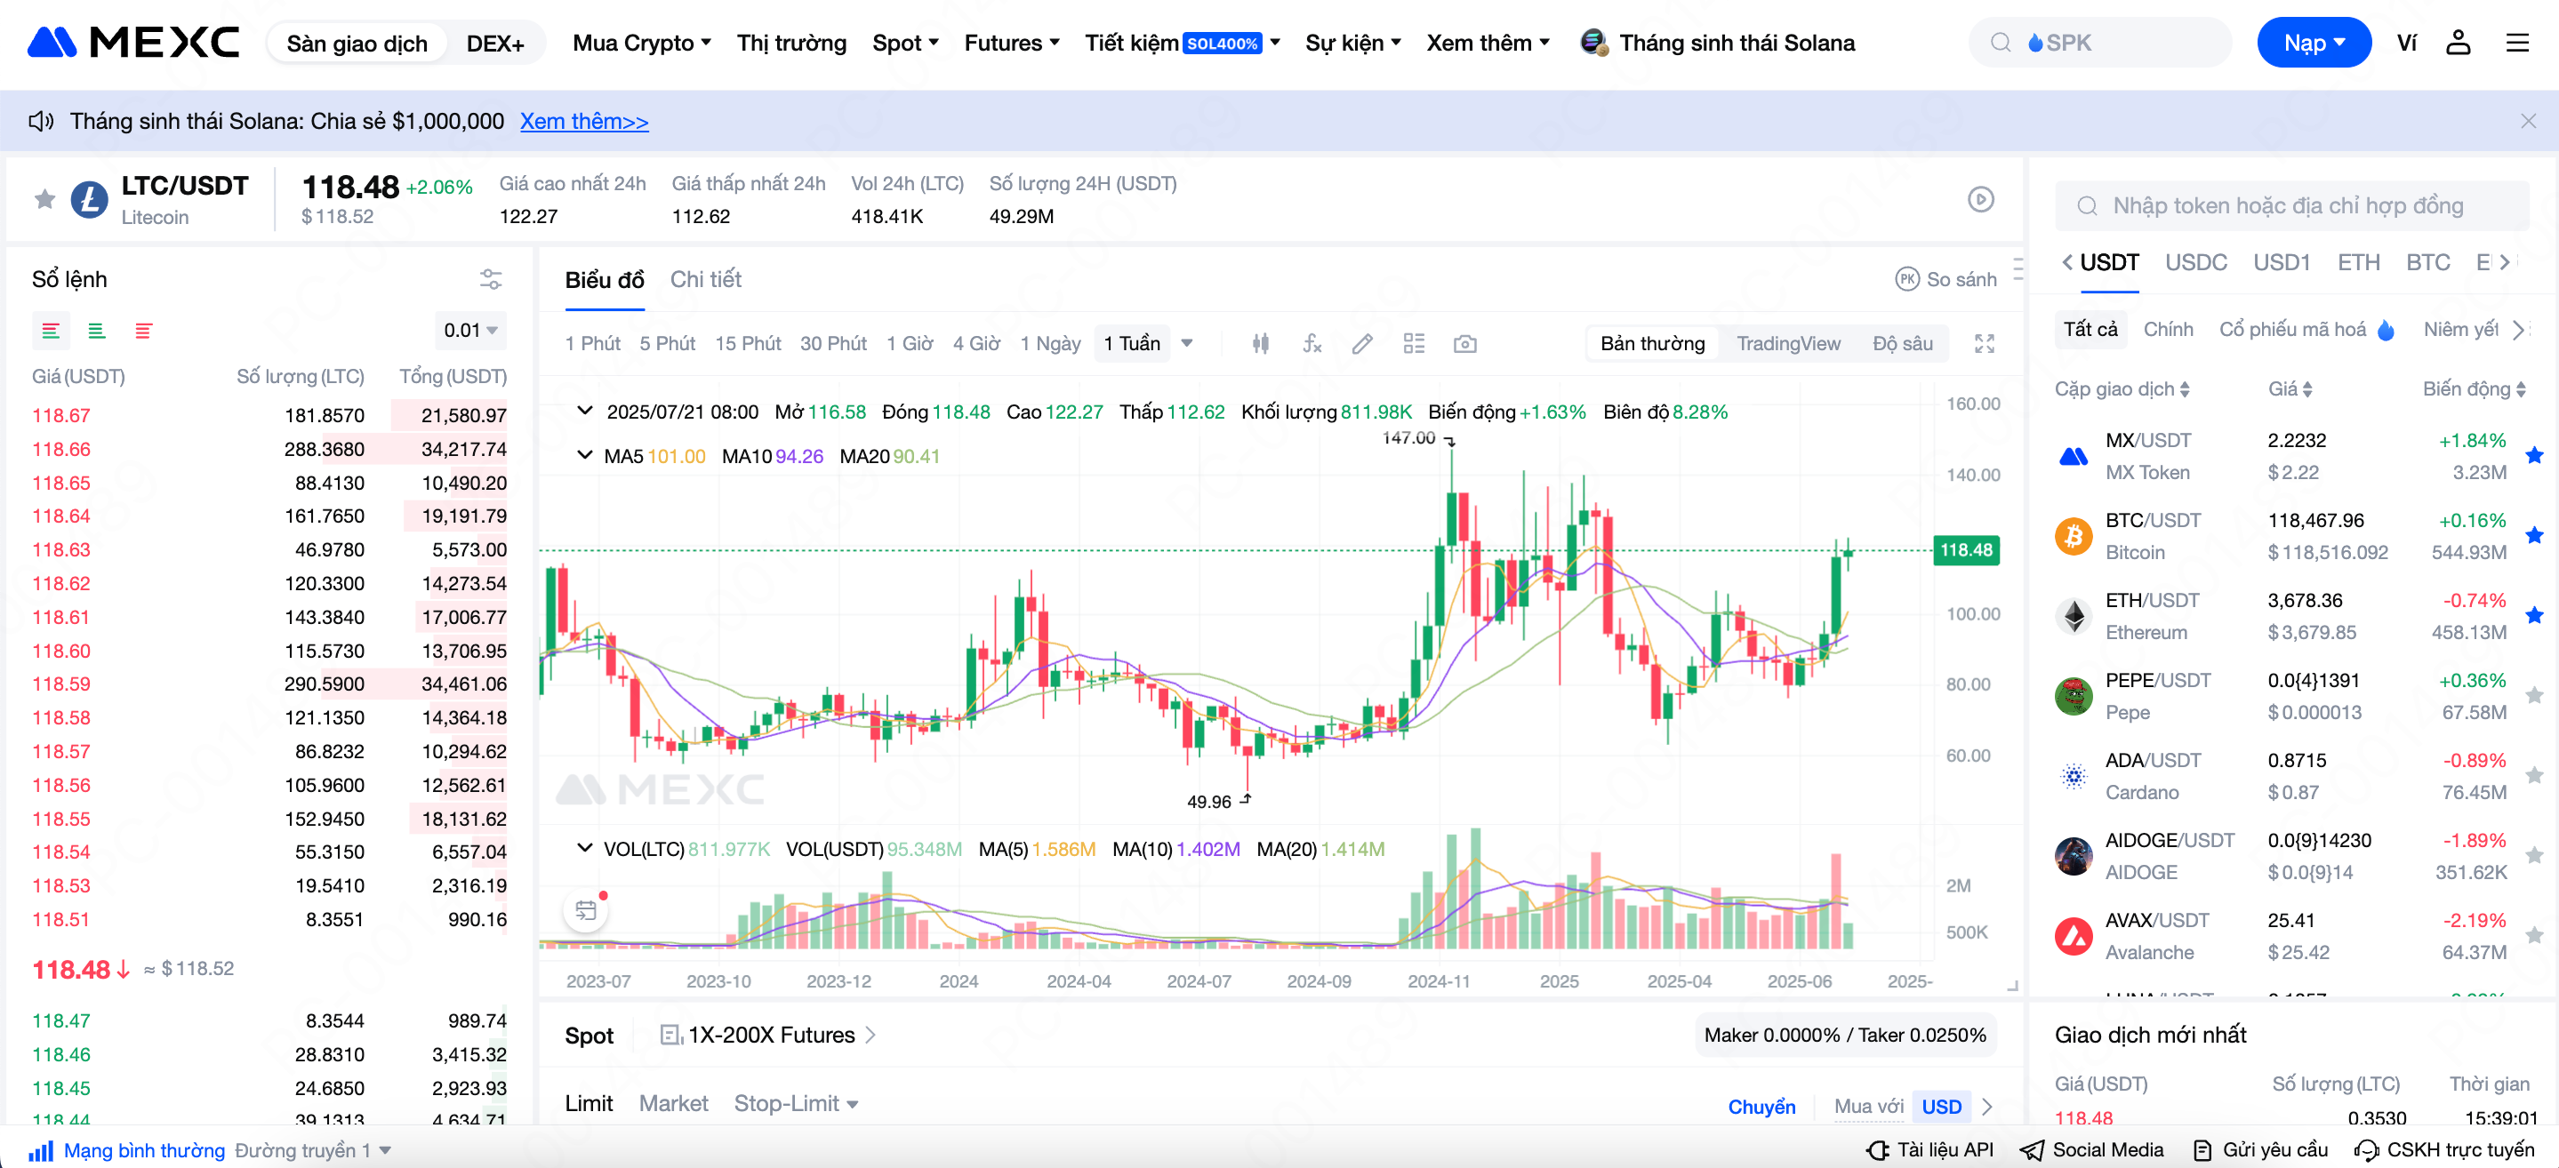
Task: Favorite LTC/USDT with the star icon
Action: pyautogui.click(x=44, y=200)
